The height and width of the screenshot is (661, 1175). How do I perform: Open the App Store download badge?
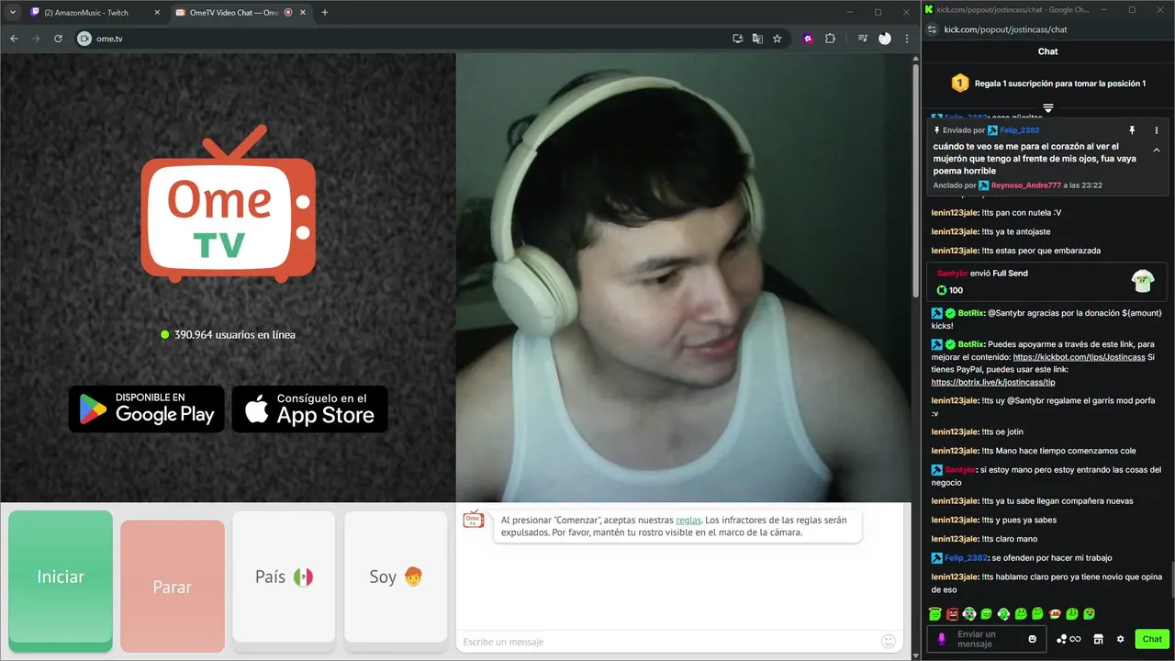[309, 409]
